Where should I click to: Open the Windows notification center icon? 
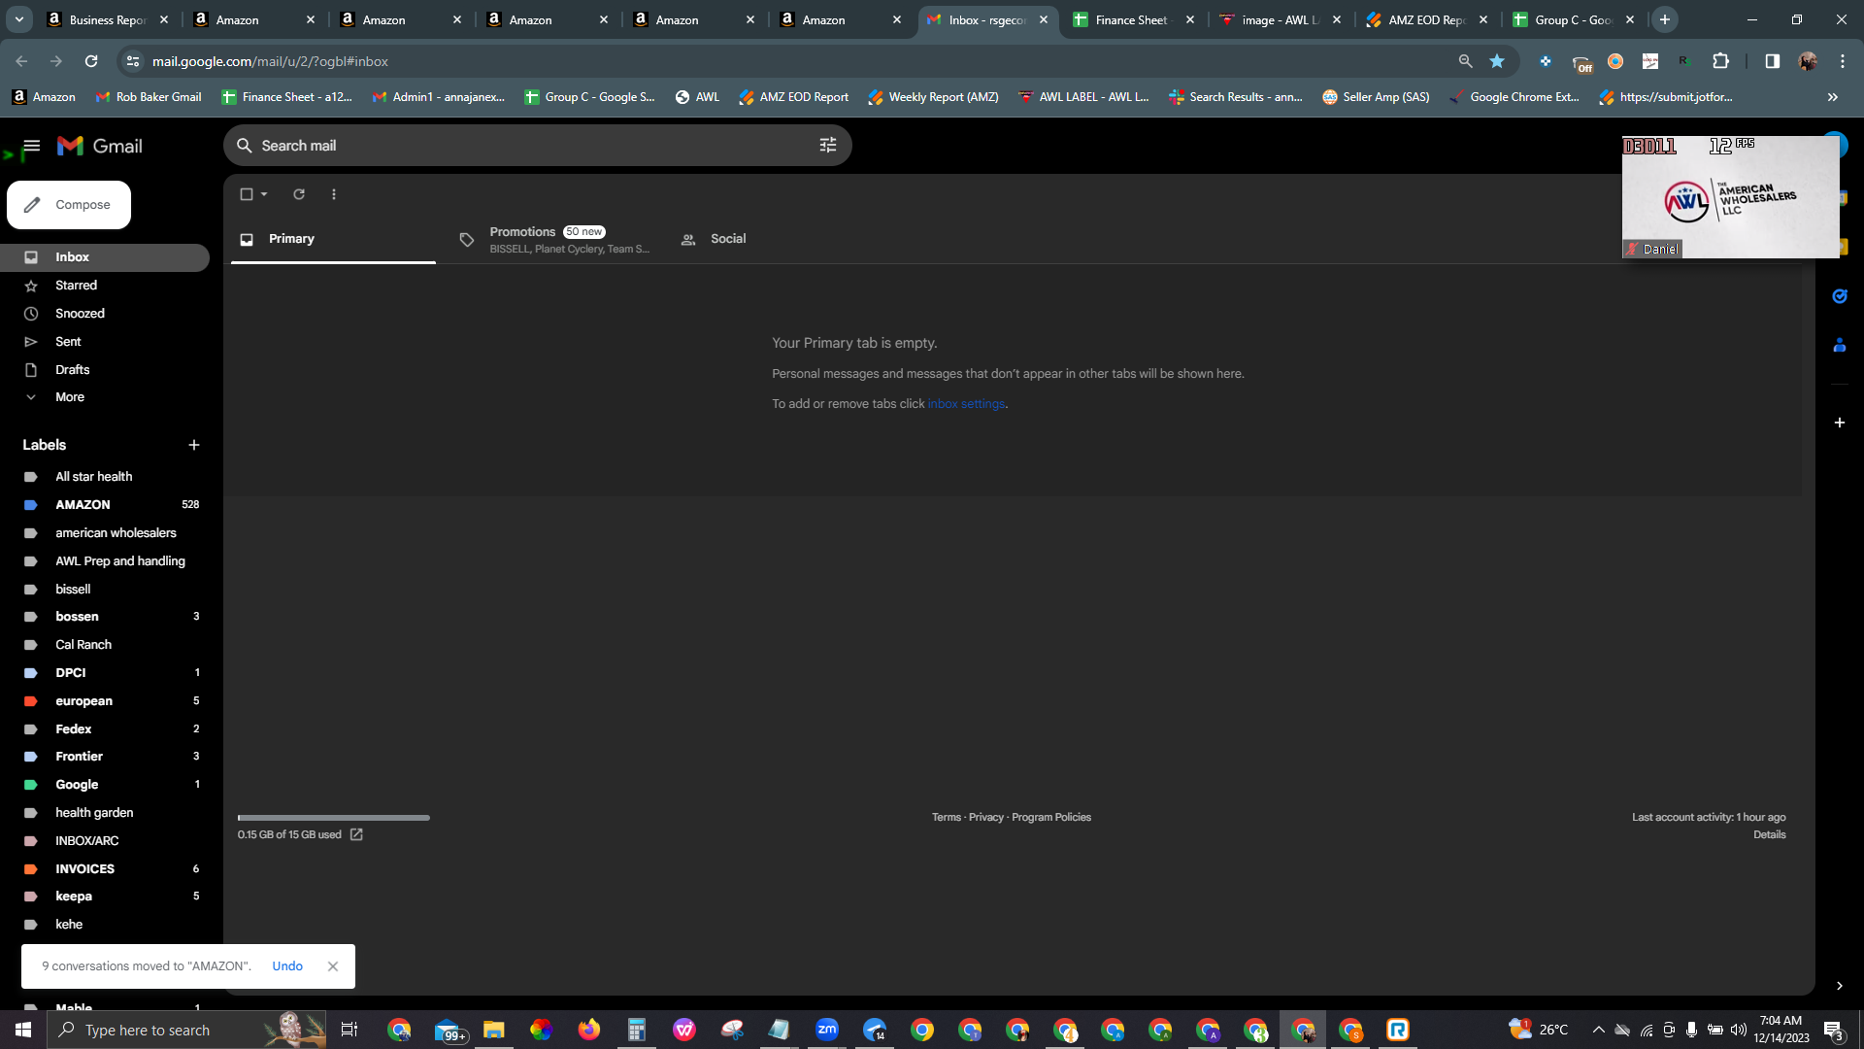point(1834,1030)
